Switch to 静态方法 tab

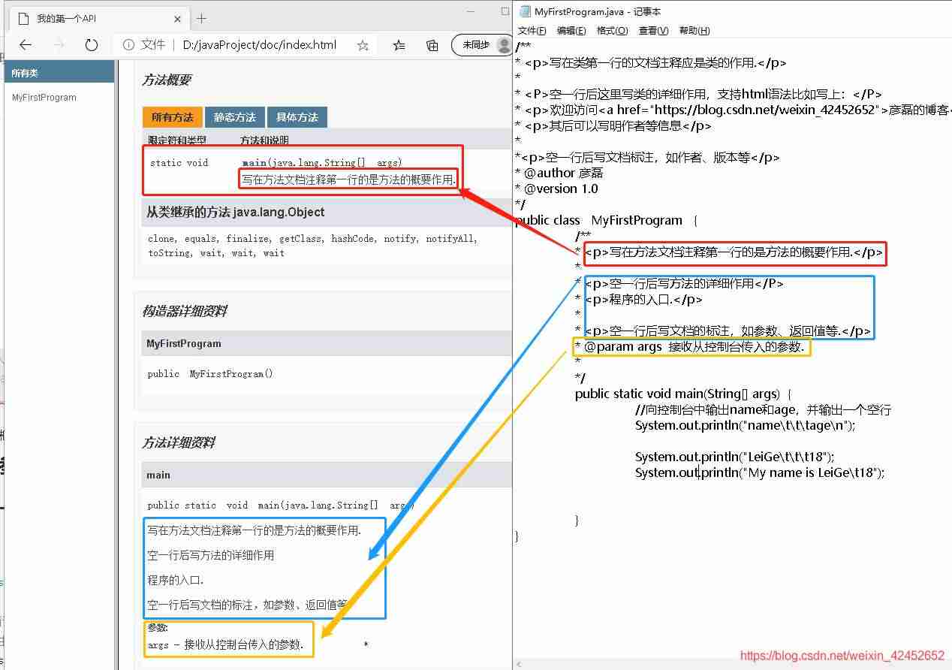tap(235, 117)
